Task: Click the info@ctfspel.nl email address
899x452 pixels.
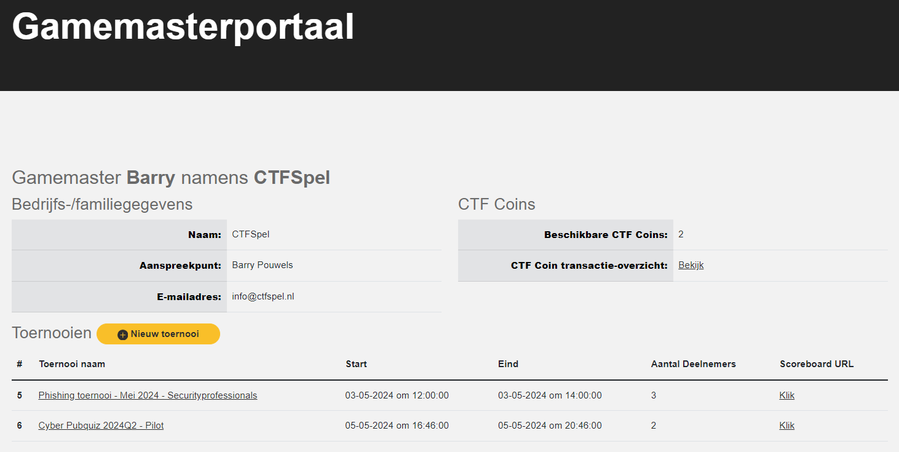Action: click(263, 296)
